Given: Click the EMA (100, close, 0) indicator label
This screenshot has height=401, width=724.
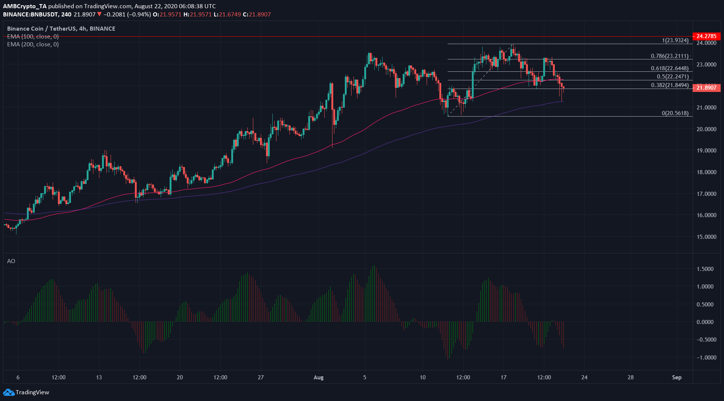Looking at the screenshot, I should [33, 36].
